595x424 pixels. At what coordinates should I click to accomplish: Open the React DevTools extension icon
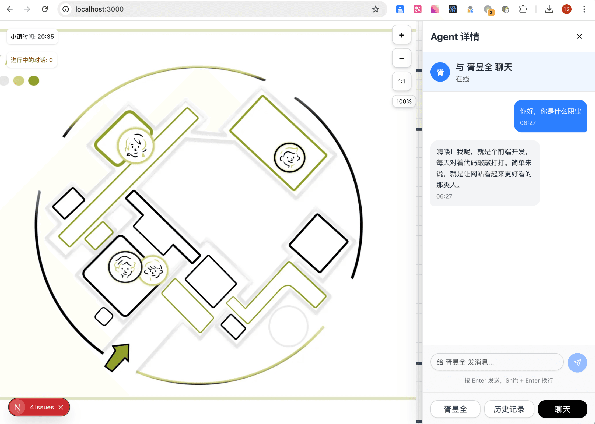click(x=453, y=9)
